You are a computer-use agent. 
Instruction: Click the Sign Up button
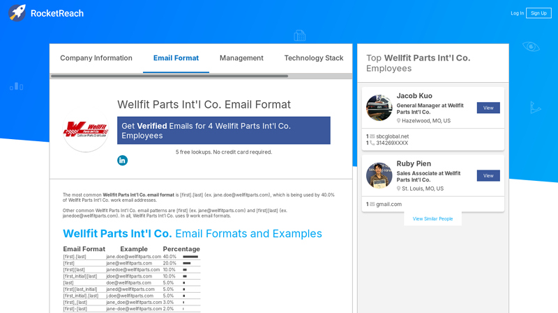point(538,13)
